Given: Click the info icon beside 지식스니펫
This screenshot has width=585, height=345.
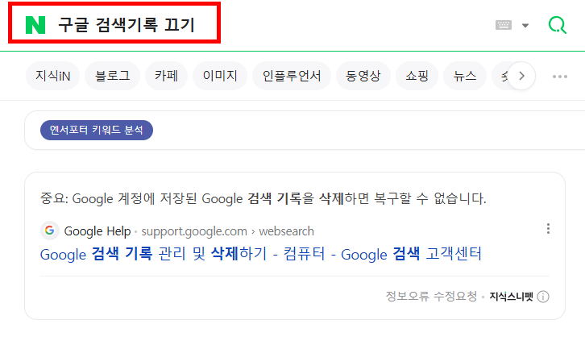Looking at the screenshot, I should 543,297.
